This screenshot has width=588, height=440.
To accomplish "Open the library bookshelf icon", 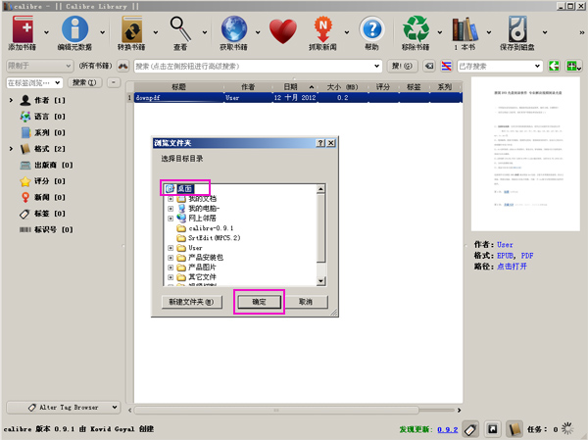I will [465, 28].
